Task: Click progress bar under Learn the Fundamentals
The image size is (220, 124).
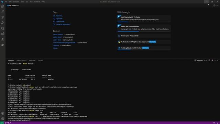Action: (x=144, y=31)
